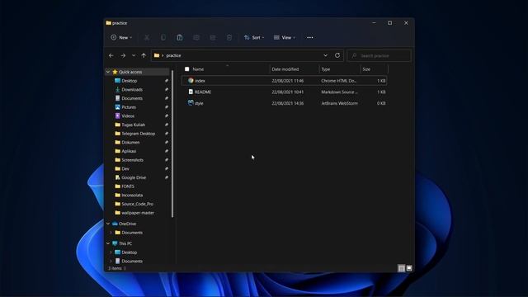Click the Markdown Source type cell

point(339,92)
